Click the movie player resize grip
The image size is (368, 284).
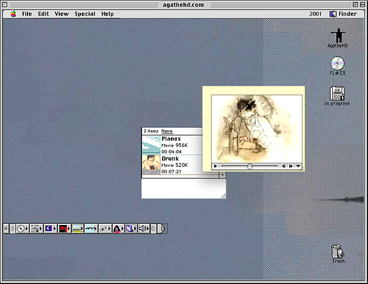click(x=301, y=168)
